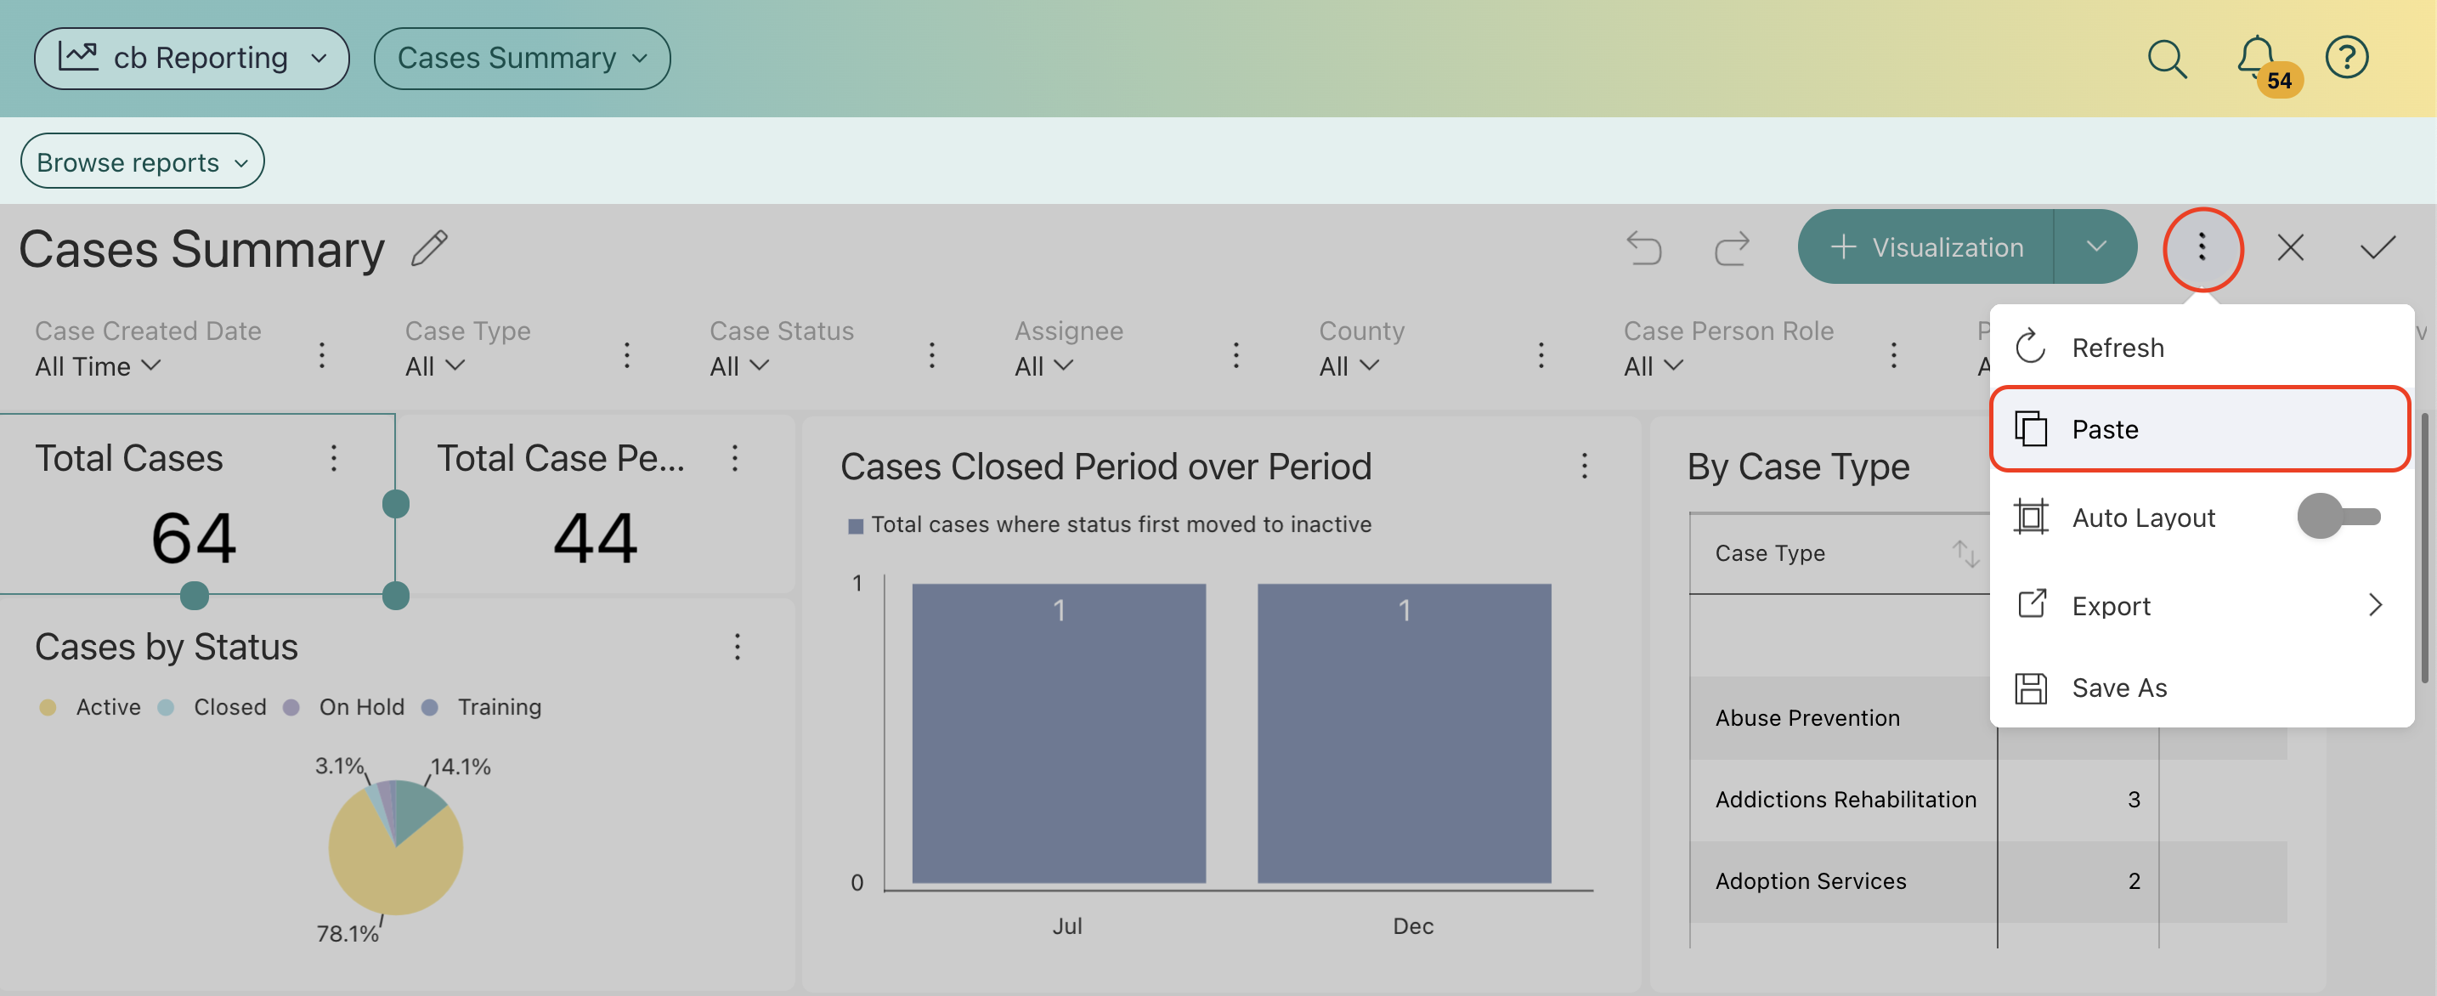Sort the Case Type column header

pyautogui.click(x=1965, y=553)
